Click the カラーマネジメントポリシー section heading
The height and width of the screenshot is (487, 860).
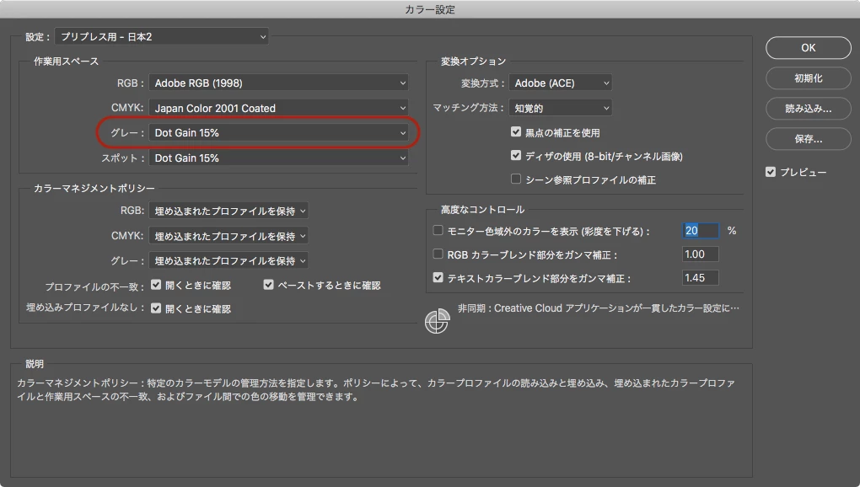pos(94,189)
